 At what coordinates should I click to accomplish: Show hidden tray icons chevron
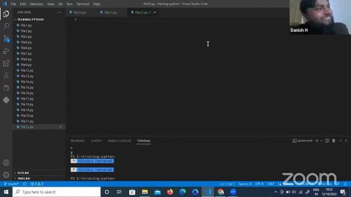[x=275, y=192]
